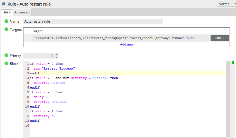Viewport: 236px width, 138px height.
Task: Click the EDIT... button for target
Action: 220,38
